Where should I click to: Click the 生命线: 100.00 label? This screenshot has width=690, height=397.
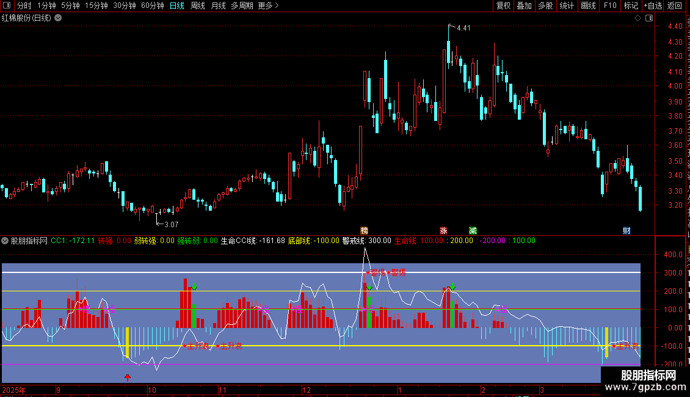418,241
